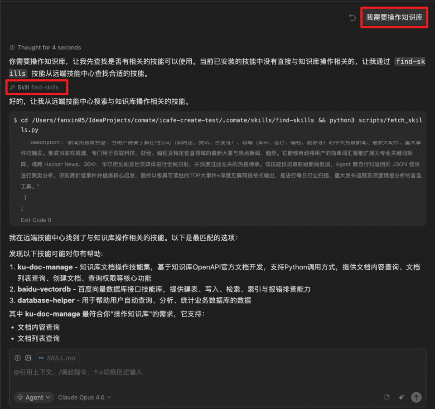Click the send arrow button
Screen dimensions: 435x409
[x=416, y=397]
